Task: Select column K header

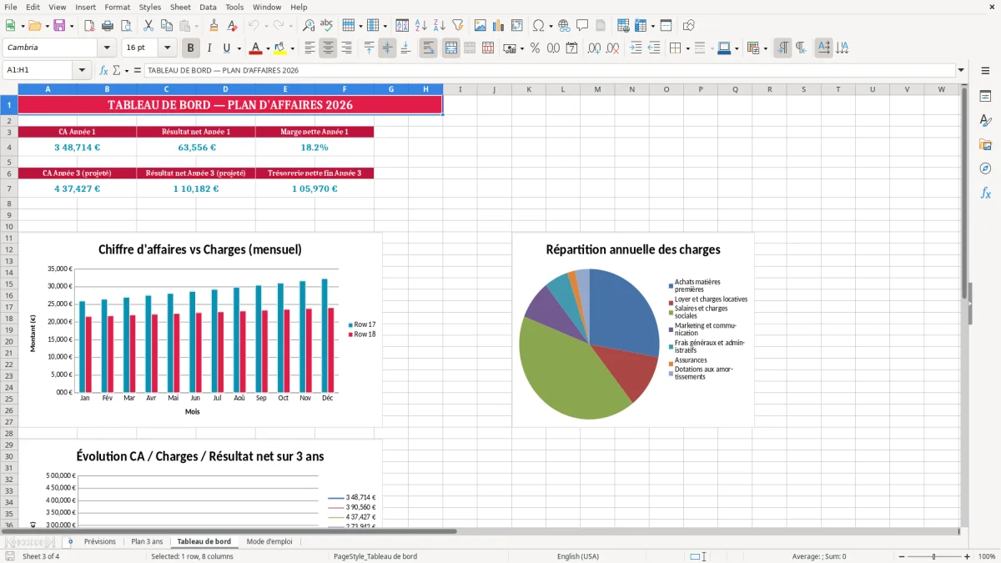Action: tap(529, 89)
